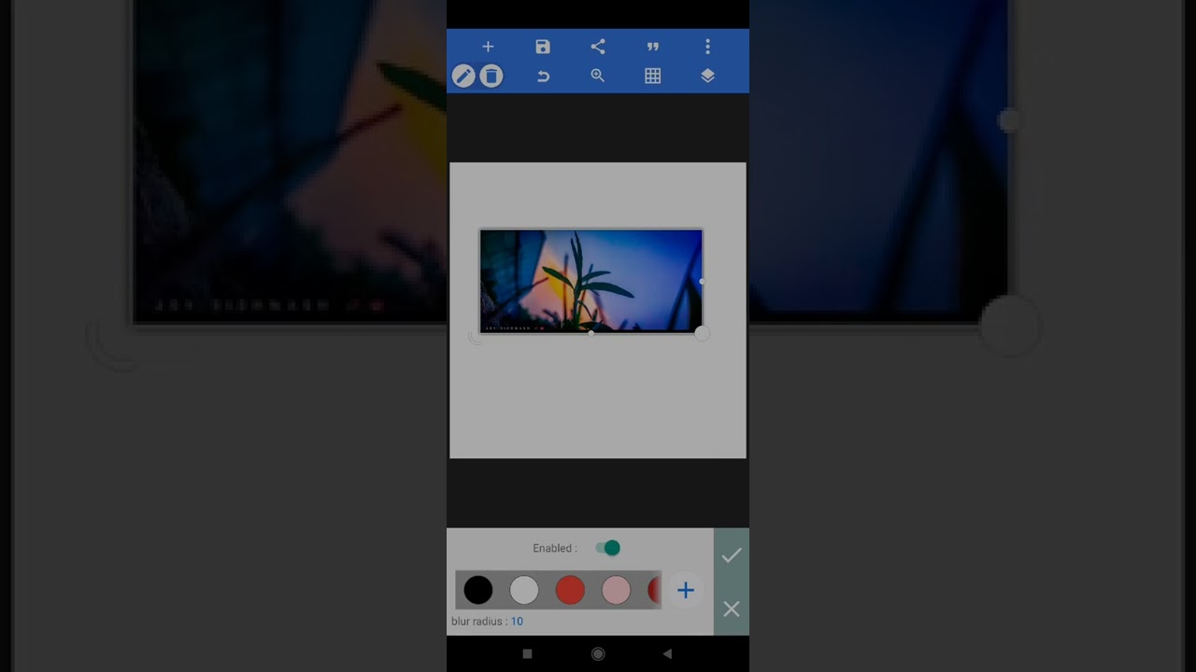
Task: Choose the white color swatch
Action: click(524, 590)
